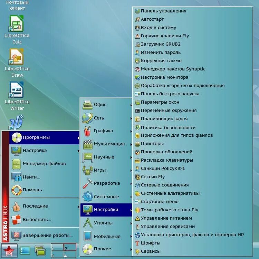Click the Раскладка клавиатуры icon
The image size is (259, 259).
coord(137,160)
